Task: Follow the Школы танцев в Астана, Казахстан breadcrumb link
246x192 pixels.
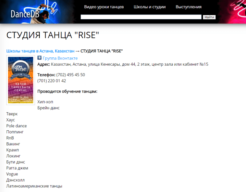Action: click(x=40, y=51)
